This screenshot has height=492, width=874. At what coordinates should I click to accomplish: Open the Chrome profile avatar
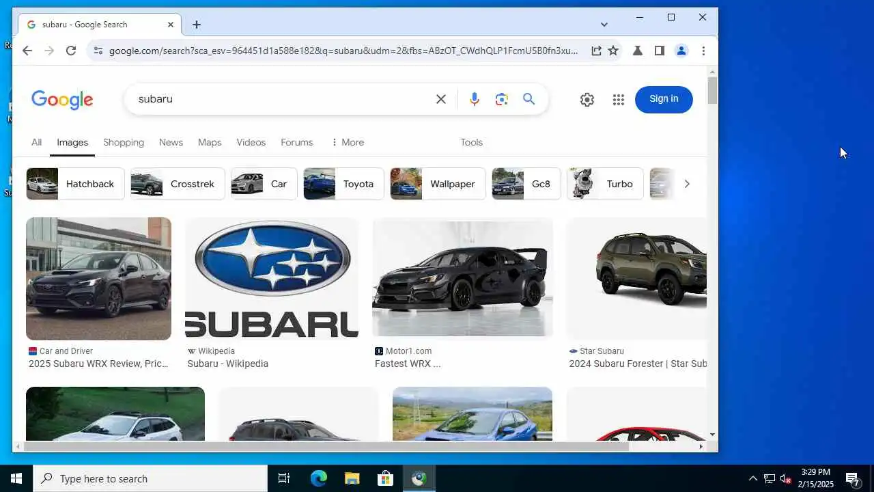click(x=681, y=51)
